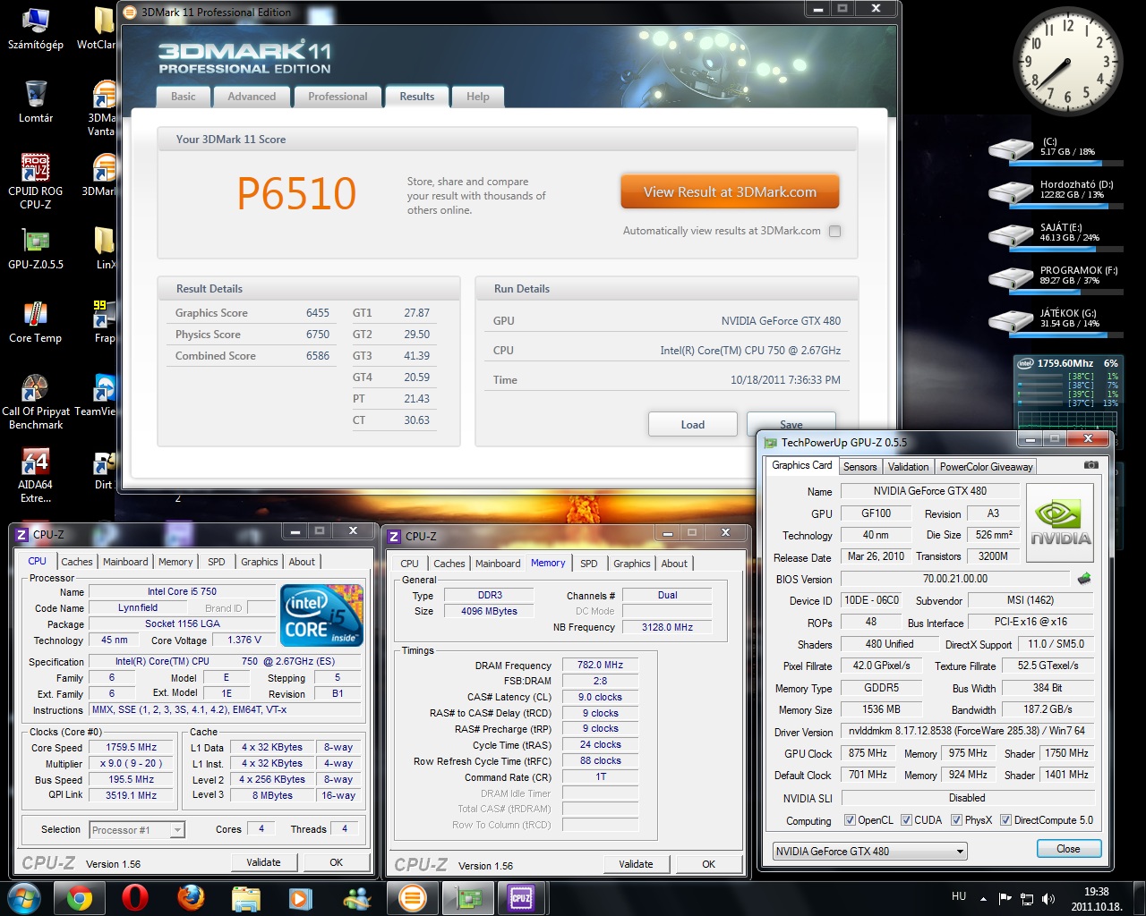Click Validate in left CPU-Z window

click(x=263, y=862)
